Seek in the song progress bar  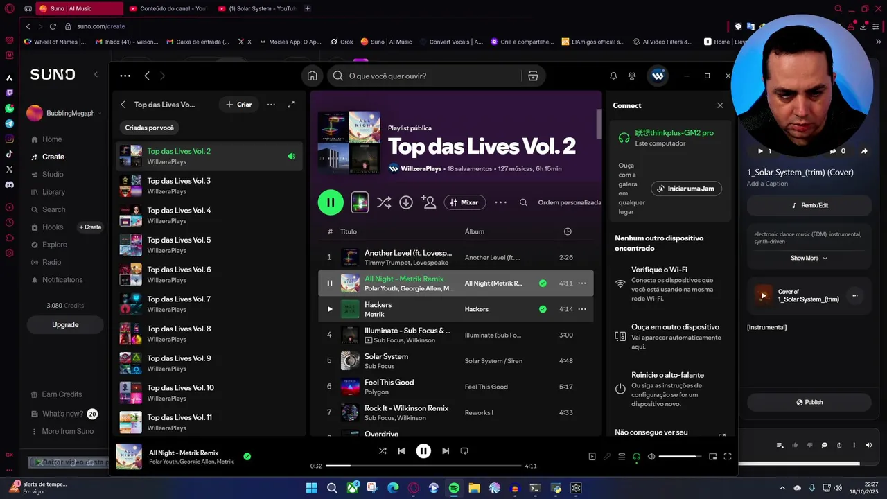[423, 466]
